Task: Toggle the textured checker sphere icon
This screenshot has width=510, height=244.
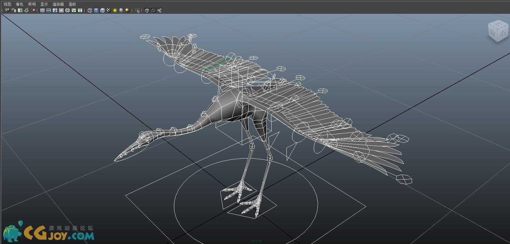Action: [109, 10]
